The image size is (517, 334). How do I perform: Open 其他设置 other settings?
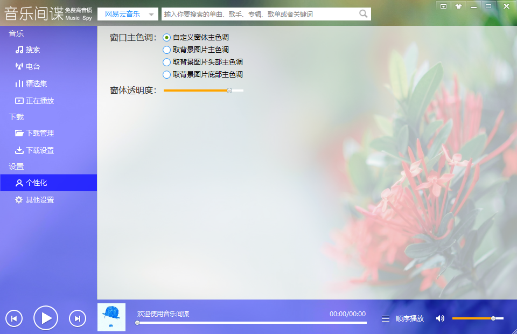[48, 200]
